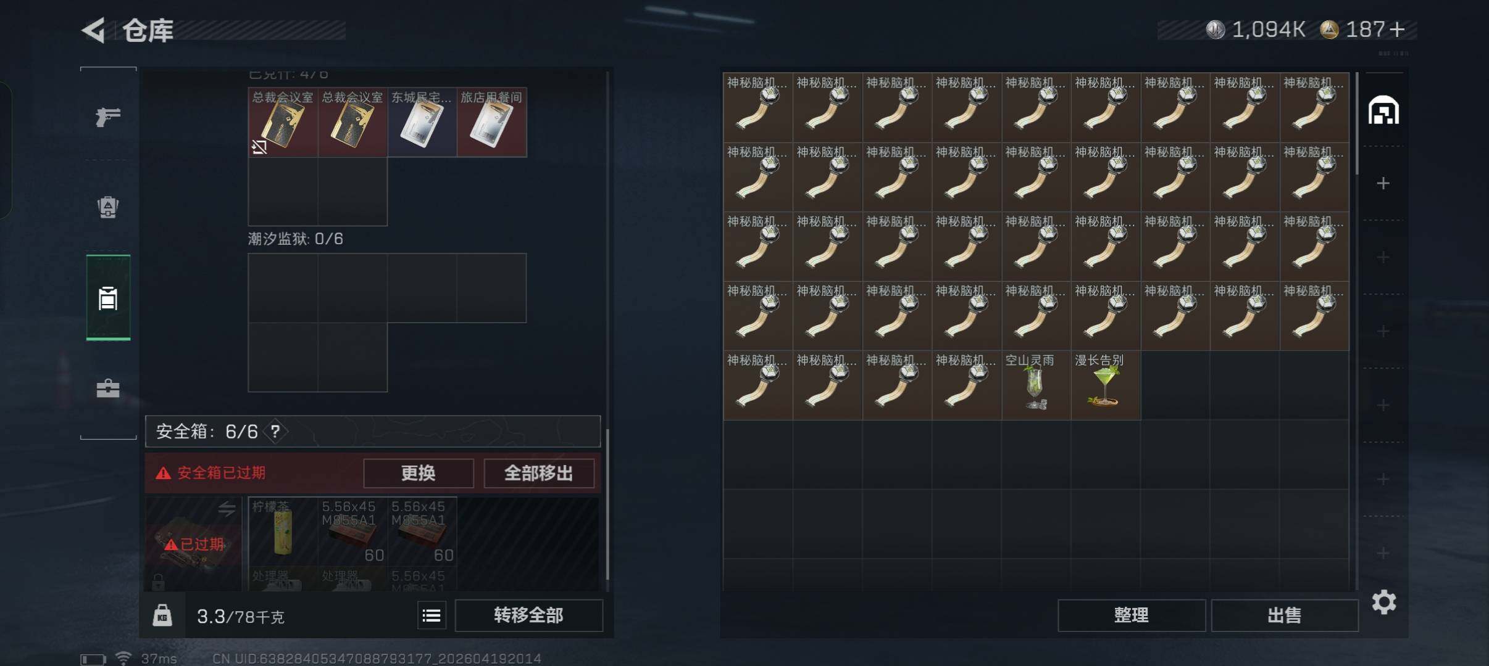Click the warehouse grid scrollbar
Image resolution: width=1489 pixels, height=666 pixels.
tap(1356, 124)
